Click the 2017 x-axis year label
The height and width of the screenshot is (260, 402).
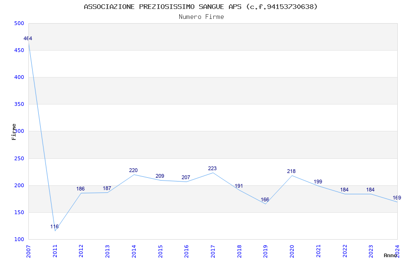point(213,251)
